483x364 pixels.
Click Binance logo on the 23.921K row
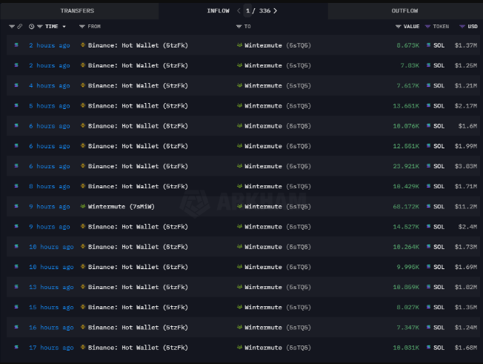point(82,166)
